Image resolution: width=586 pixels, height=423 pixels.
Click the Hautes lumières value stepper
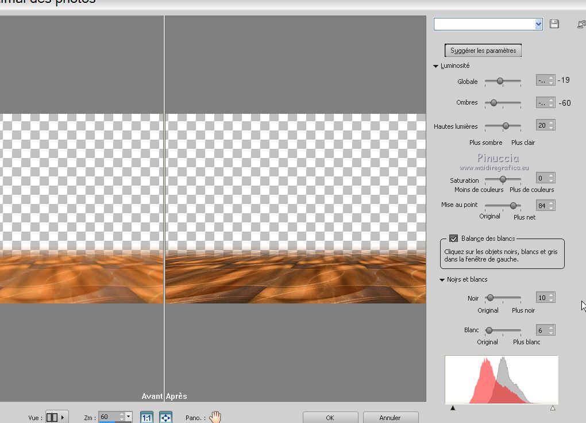552,125
